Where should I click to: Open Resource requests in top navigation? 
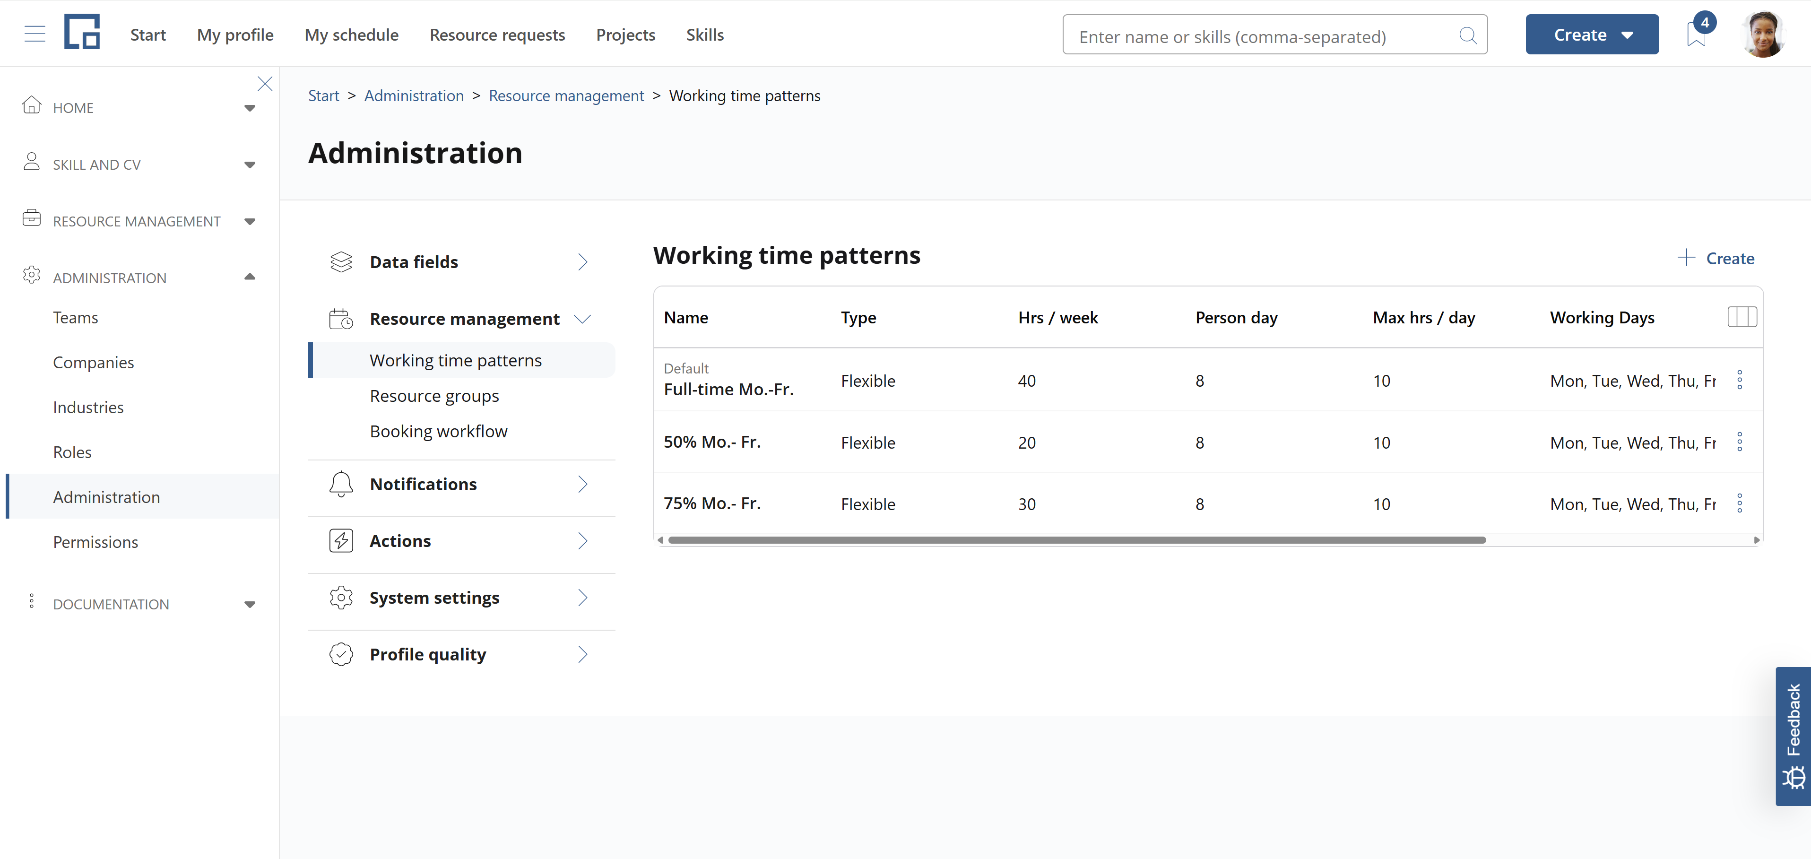(497, 35)
